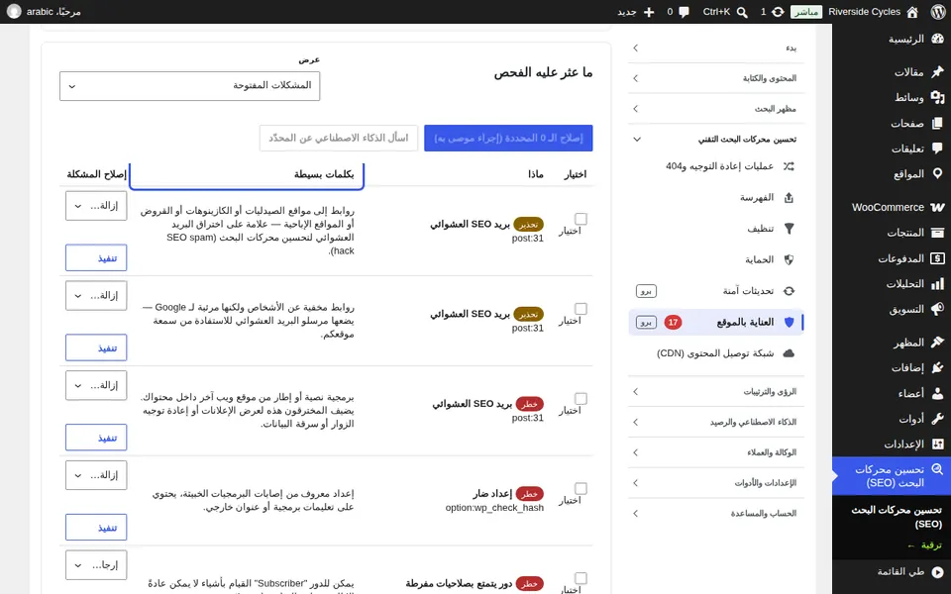Click the إضافات plugin icon

938,368
